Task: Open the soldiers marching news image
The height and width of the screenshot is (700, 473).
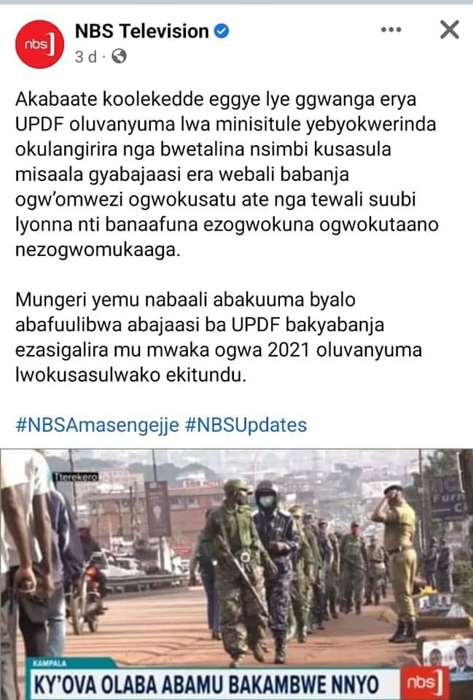Action: tap(236, 574)
